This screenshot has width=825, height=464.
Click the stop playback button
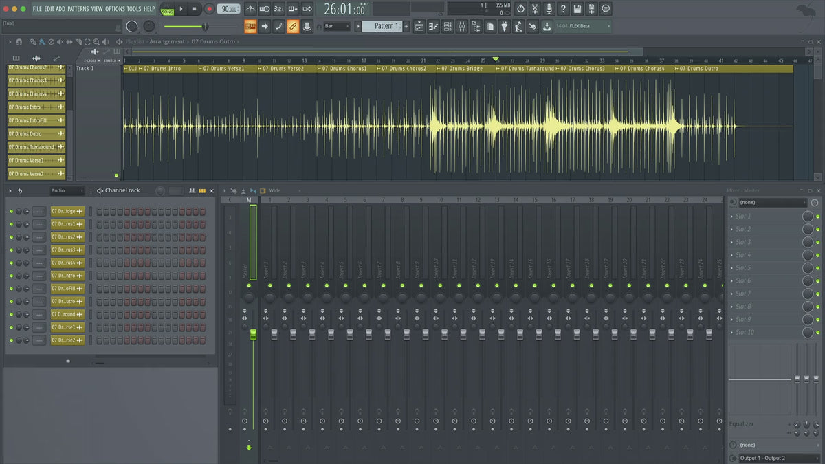pos(195,9)
